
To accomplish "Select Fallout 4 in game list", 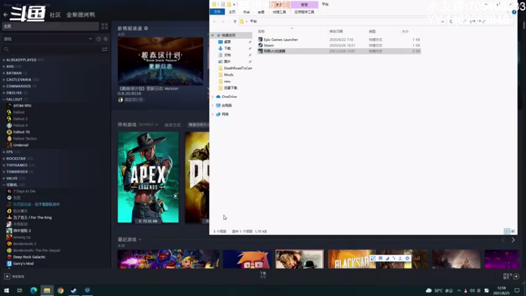I will point(20,126).
